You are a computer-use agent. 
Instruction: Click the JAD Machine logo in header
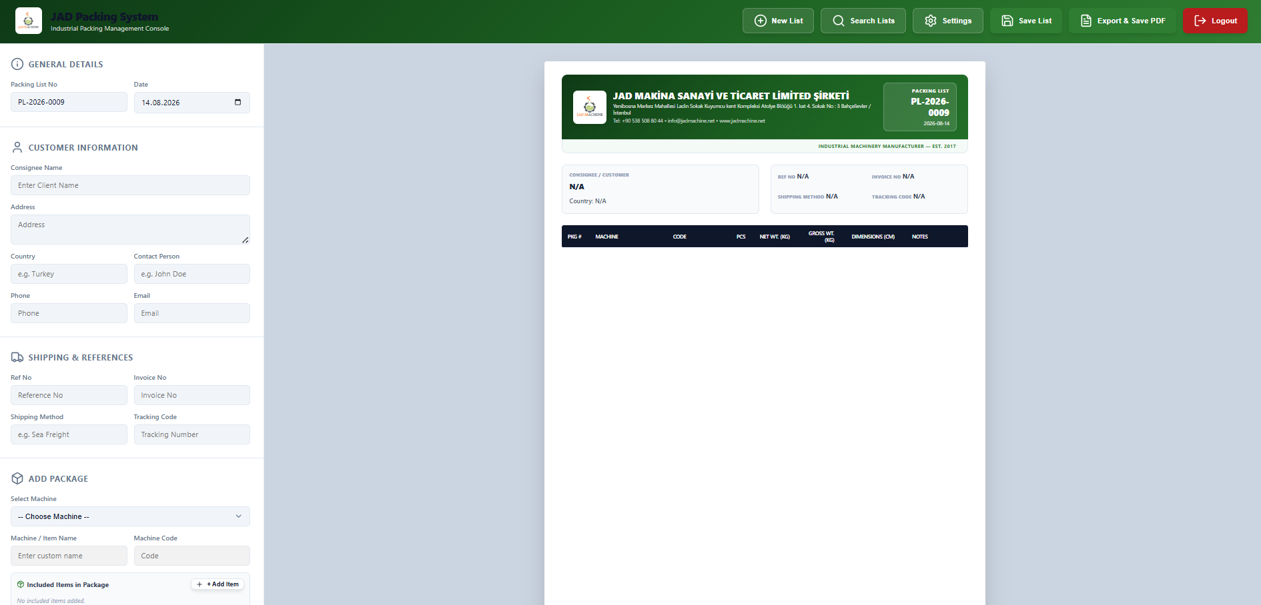point(29,21)
